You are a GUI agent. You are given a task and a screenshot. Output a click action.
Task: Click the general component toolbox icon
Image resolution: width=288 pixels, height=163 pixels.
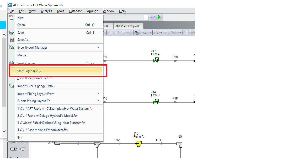click(x=23, y=149)
